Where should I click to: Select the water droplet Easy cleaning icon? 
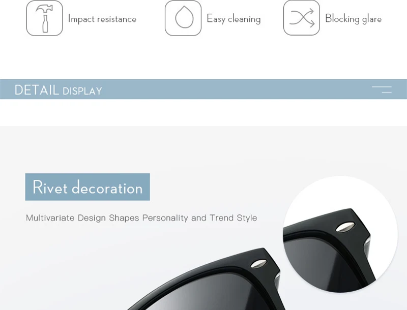click(183, 18)
